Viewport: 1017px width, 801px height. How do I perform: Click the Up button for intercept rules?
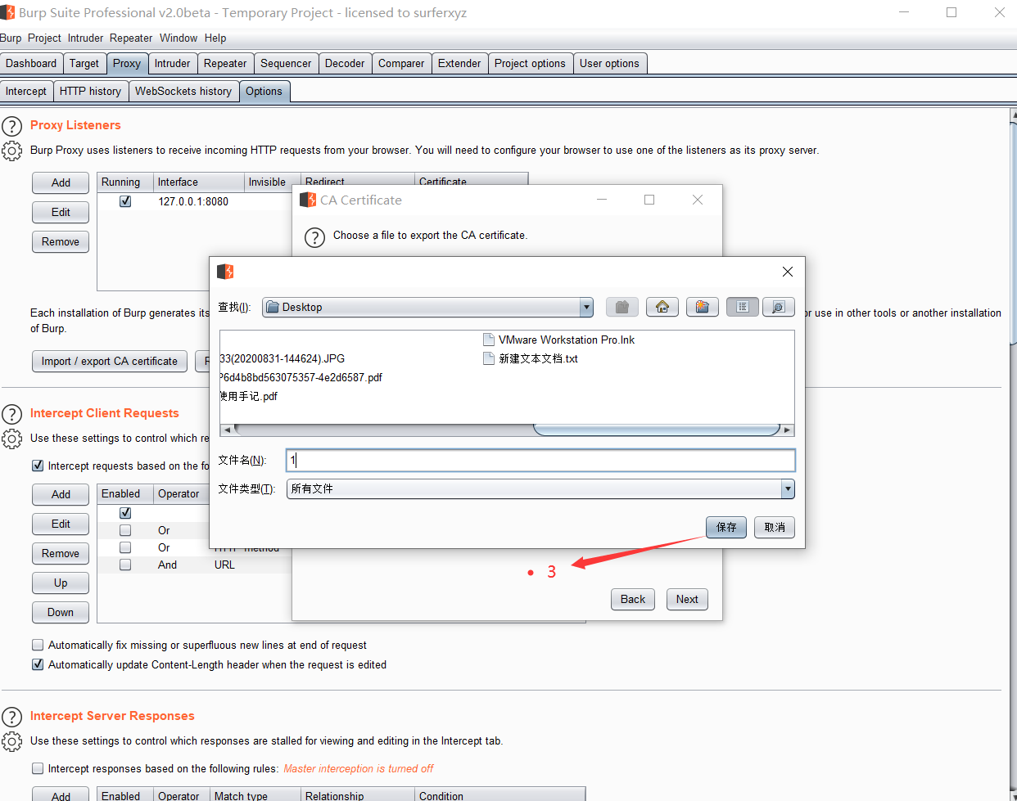click(61, 583)
